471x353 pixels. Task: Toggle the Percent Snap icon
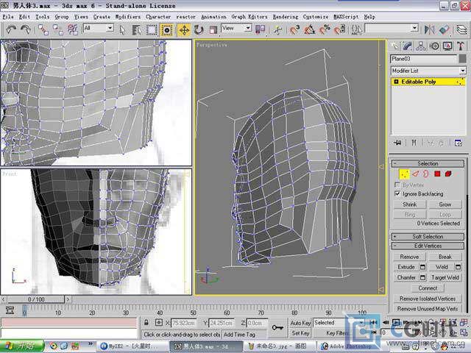pyautogui.click(x=325, y=29)
